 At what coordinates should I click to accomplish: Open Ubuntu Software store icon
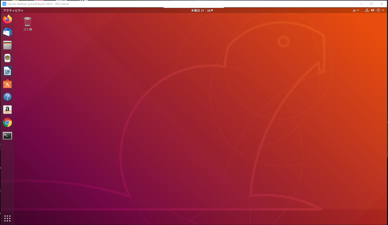tap(7, 84)
